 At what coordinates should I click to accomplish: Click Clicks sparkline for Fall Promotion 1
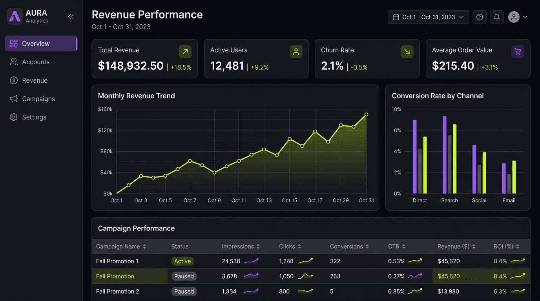(x=305, y=261)
